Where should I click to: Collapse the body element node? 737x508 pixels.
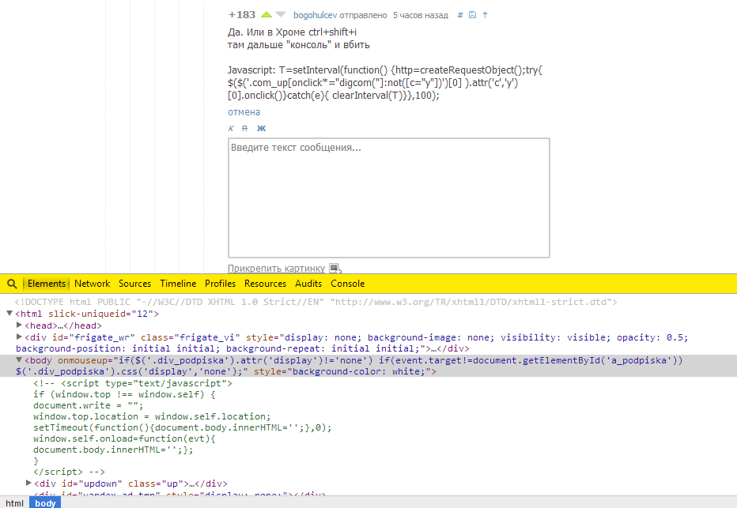(19, 360)
